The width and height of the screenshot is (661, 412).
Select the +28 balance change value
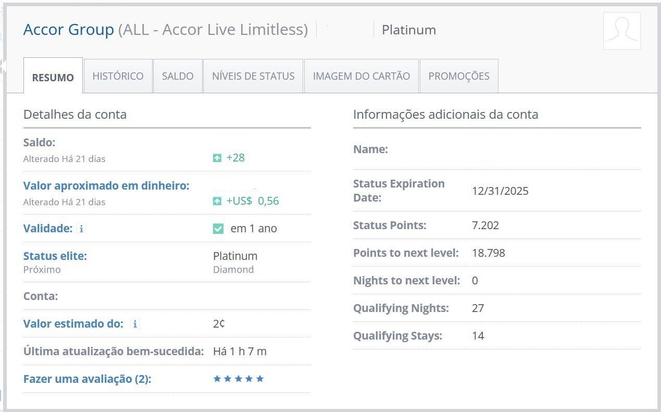pos(235,157)
